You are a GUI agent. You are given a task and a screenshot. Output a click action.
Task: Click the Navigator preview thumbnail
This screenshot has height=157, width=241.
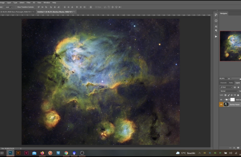coord(230,46)
